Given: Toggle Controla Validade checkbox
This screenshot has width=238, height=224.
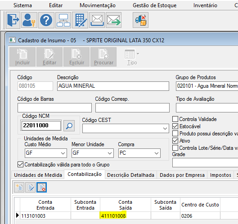Looking at the screenshot, I should point(175,119).
